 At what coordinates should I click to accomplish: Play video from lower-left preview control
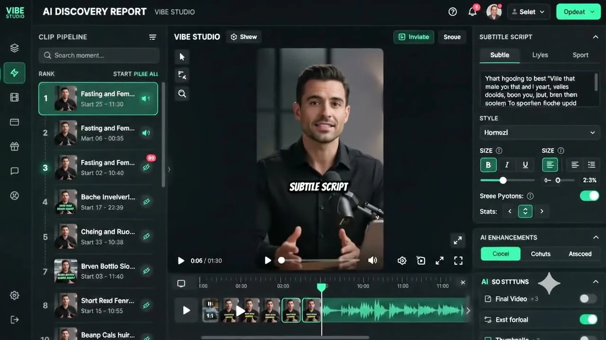click(x=180, y=261)
